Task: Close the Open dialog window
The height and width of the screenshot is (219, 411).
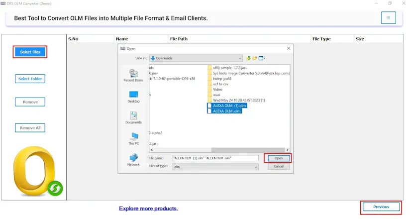Action: [x=289, y=48]
